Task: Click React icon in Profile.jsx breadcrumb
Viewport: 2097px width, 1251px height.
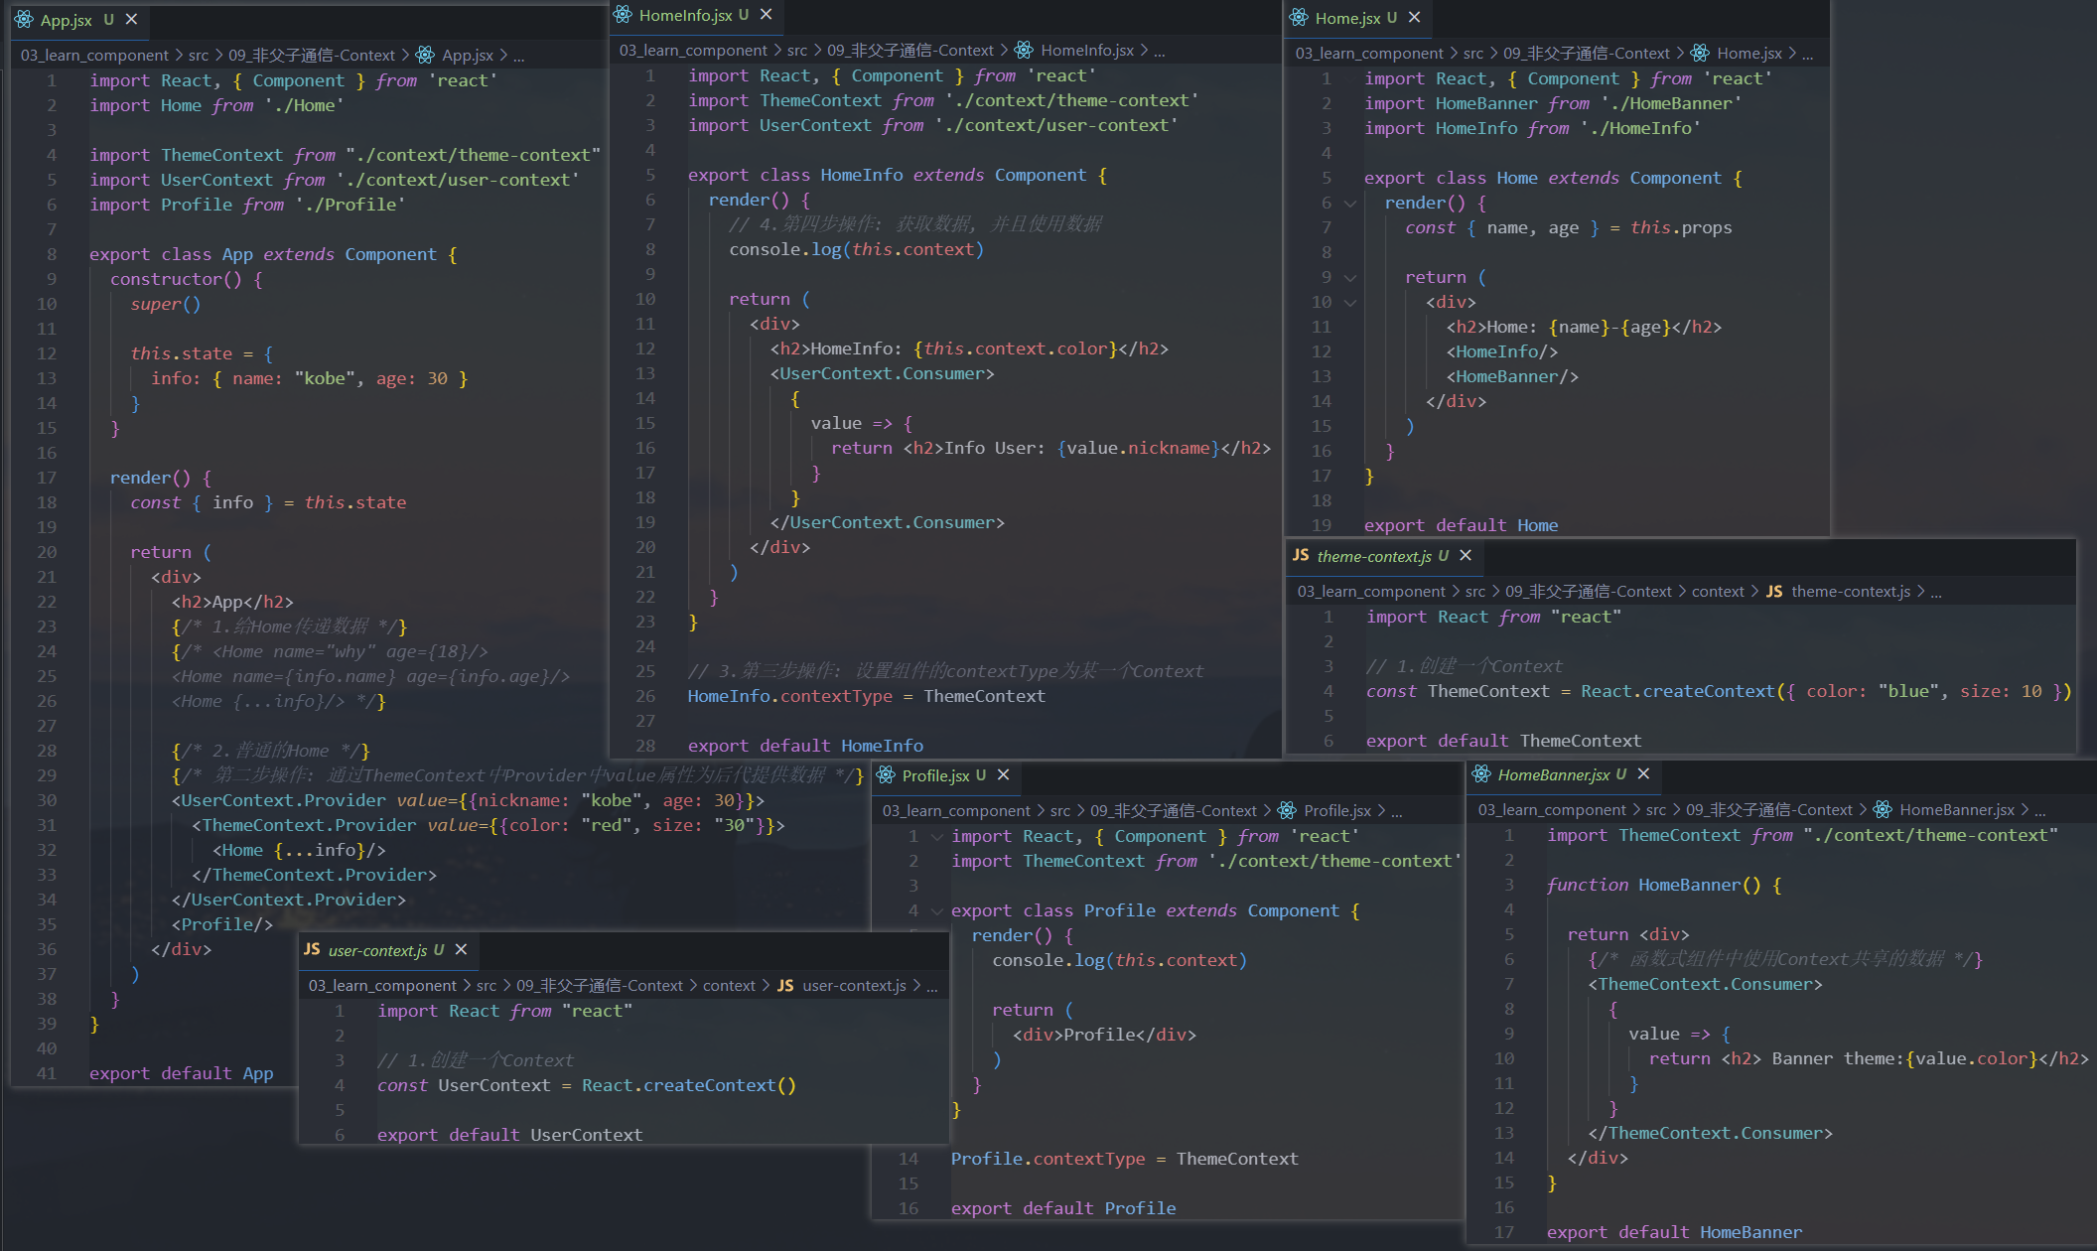Action: coord(1287,810)
